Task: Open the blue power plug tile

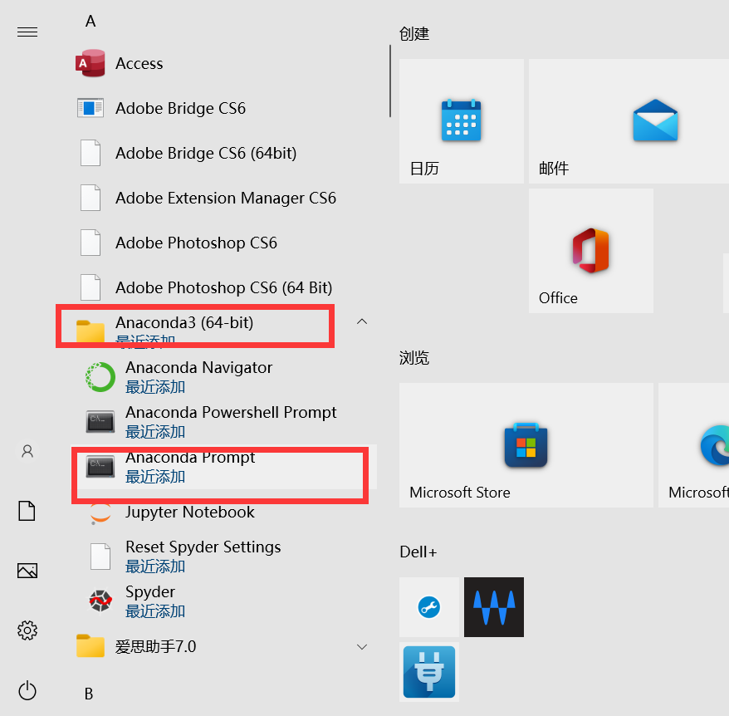Action: 429,672
